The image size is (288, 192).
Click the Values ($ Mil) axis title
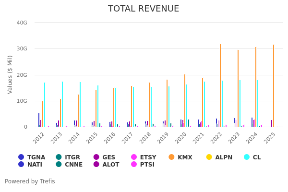[10, 74]
